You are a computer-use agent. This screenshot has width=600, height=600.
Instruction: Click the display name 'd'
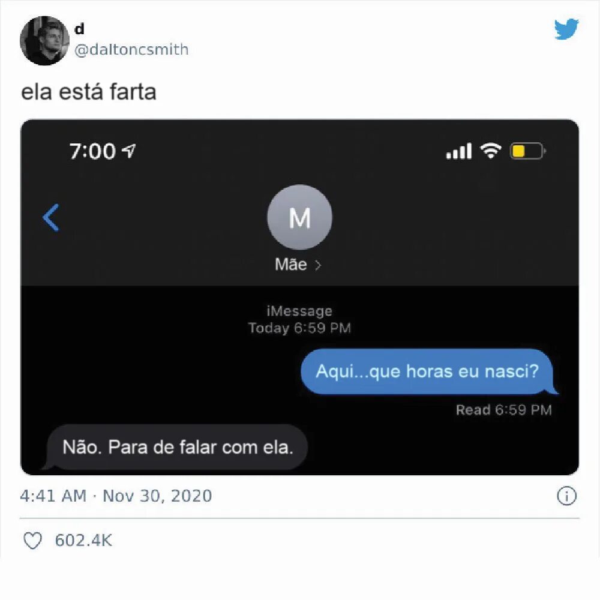[x=79, y=29]
